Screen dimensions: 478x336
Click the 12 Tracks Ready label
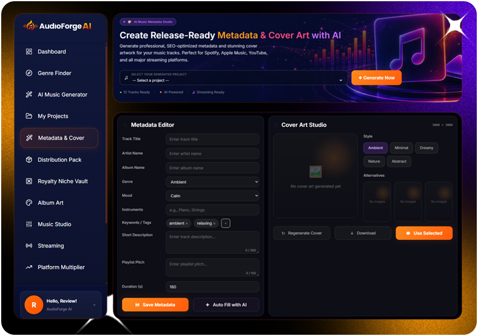(x=135, y=92)
